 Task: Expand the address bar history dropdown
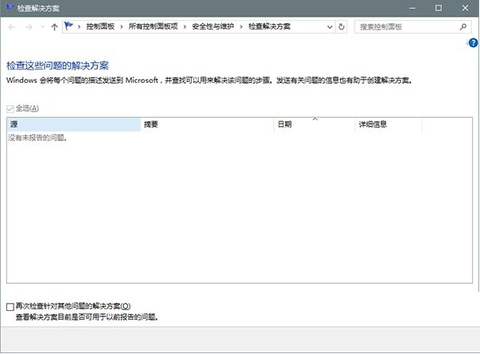pos(327,27)
